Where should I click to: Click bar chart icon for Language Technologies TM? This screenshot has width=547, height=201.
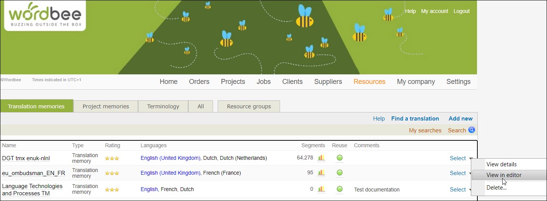pyautogui.click(x=321, y=189)
